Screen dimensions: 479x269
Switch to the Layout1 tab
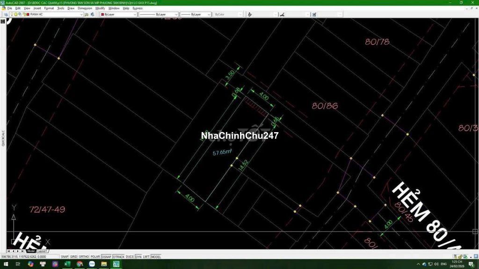coord(42,251)
